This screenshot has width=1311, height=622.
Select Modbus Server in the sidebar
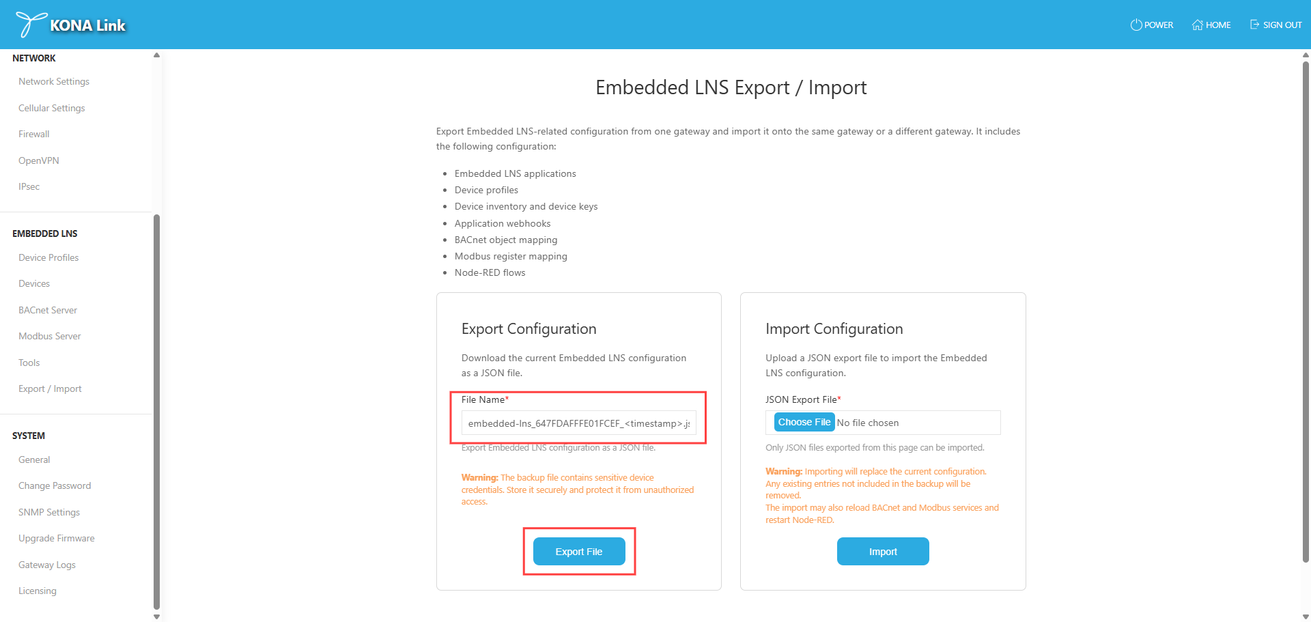pos(50,336)
